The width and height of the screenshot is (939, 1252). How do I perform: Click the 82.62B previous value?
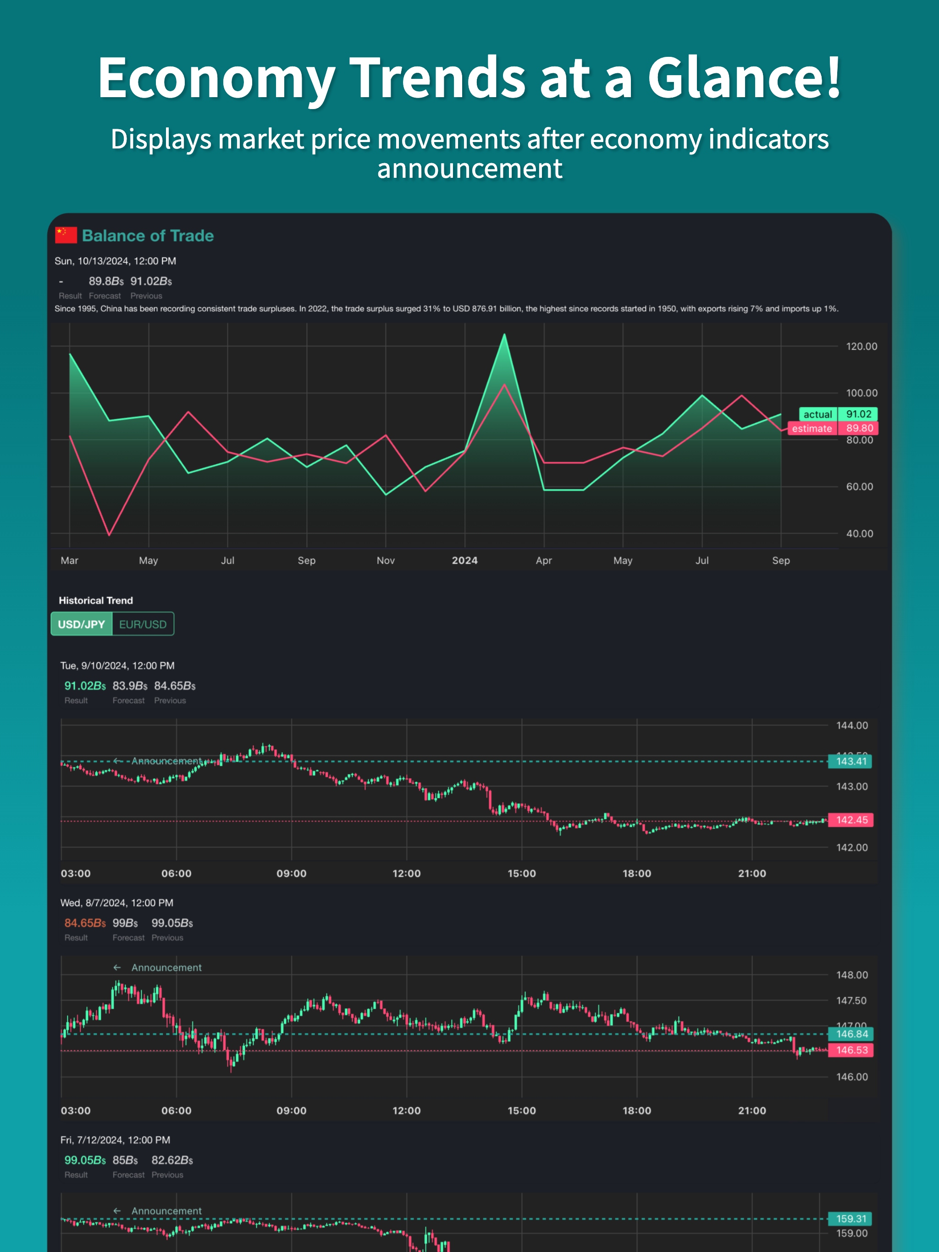coord(172,1160)
